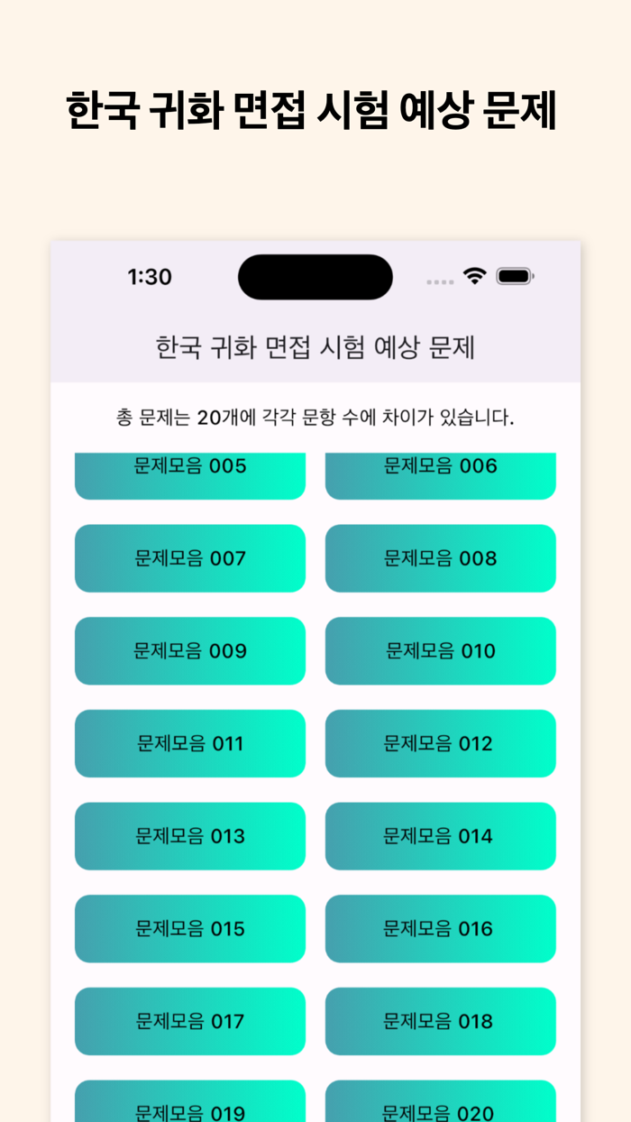Launch 문제모음 017 questions
Viewport: 631px width, 1122px height.
click(189, 1021)
